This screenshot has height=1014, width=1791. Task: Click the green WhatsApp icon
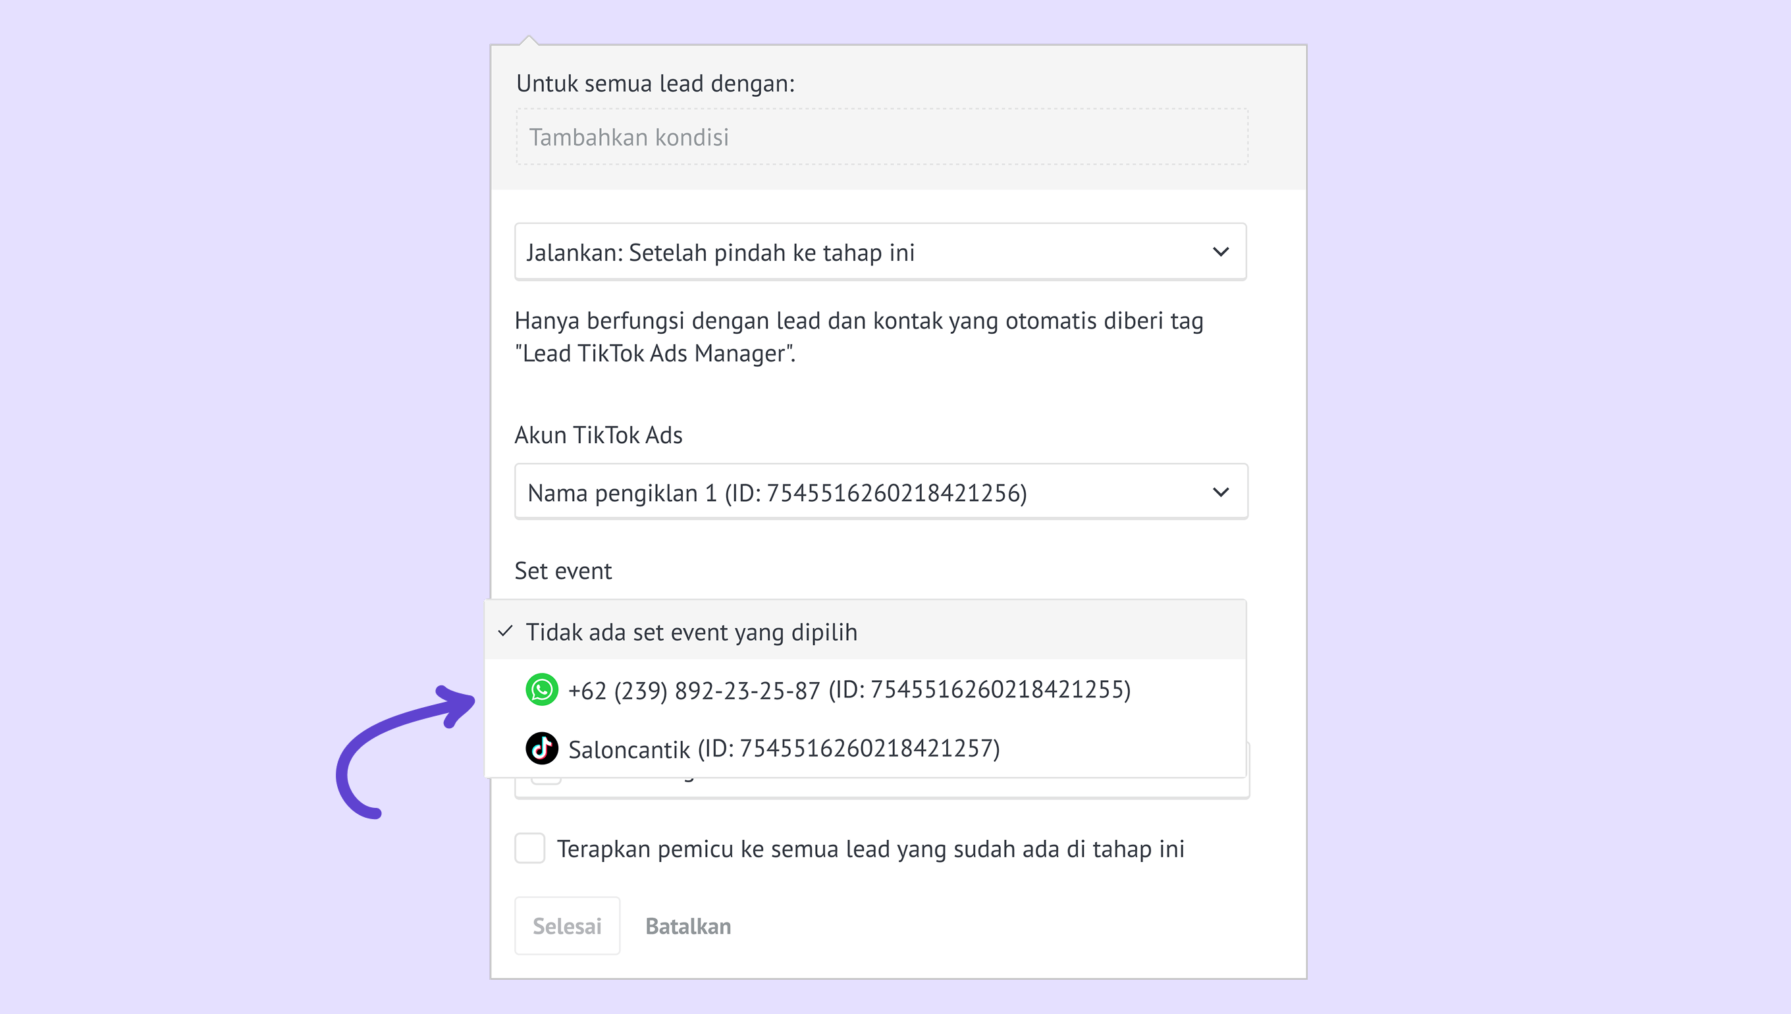point(541,689)
